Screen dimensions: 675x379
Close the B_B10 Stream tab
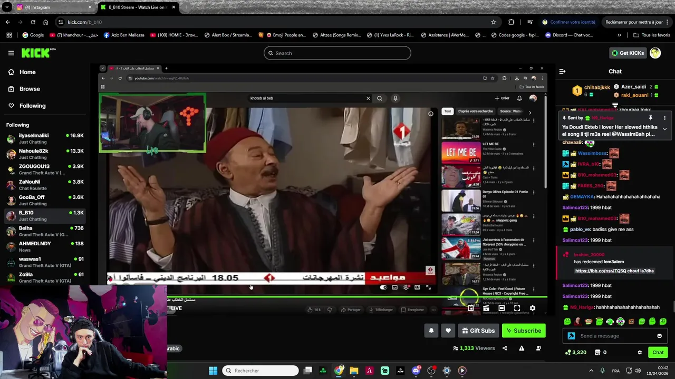tap(173, 7)
